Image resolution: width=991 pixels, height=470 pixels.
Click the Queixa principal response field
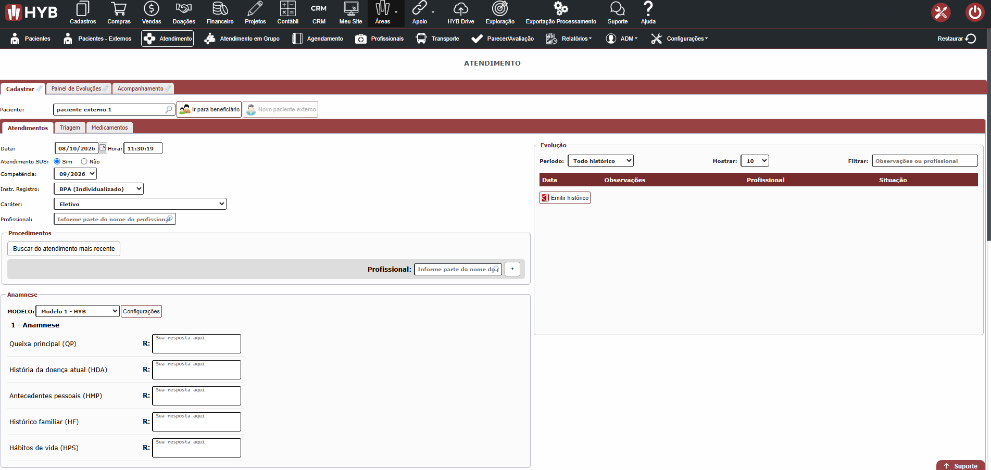[197, 344]
